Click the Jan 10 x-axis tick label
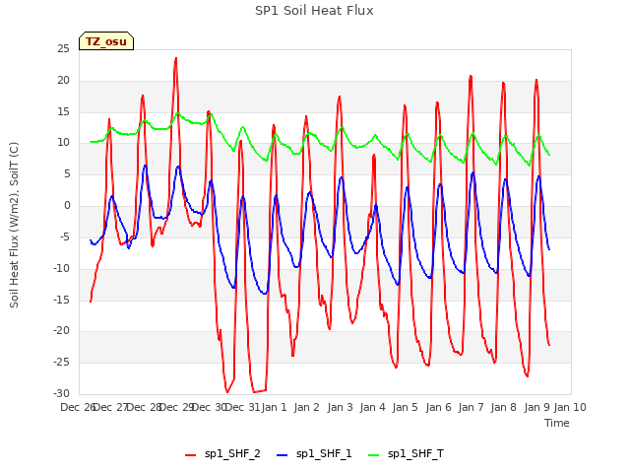 [570, 407]
